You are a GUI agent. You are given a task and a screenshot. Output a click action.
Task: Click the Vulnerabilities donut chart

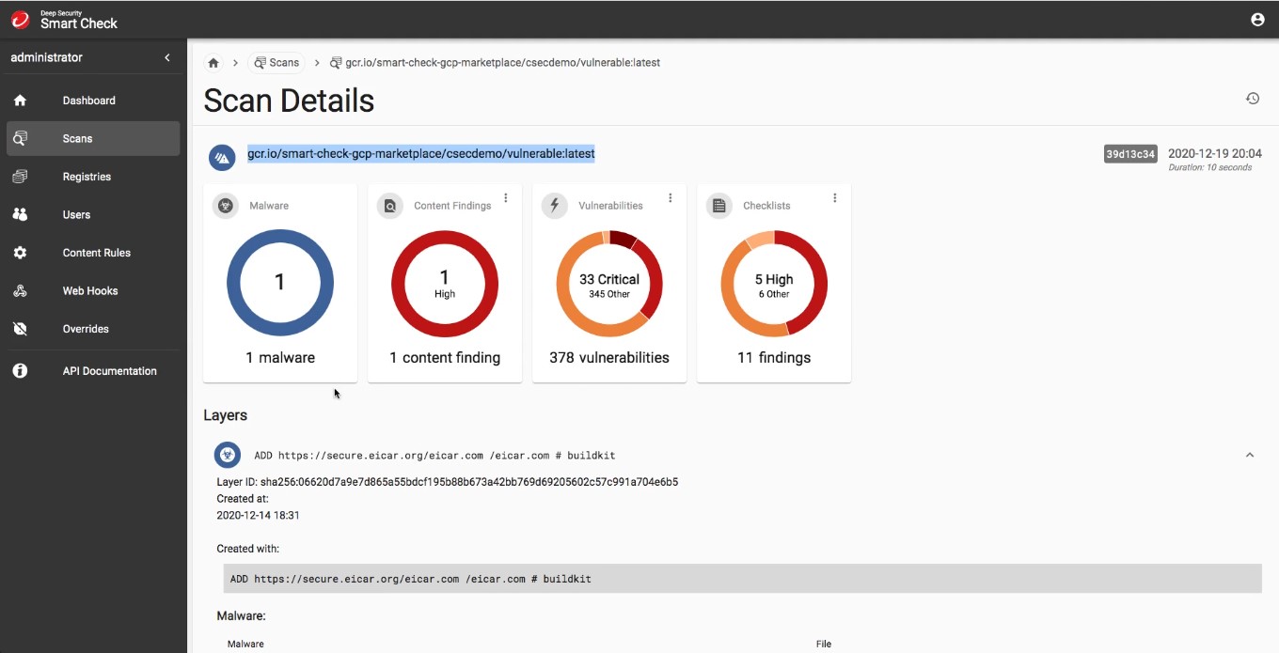609,284
